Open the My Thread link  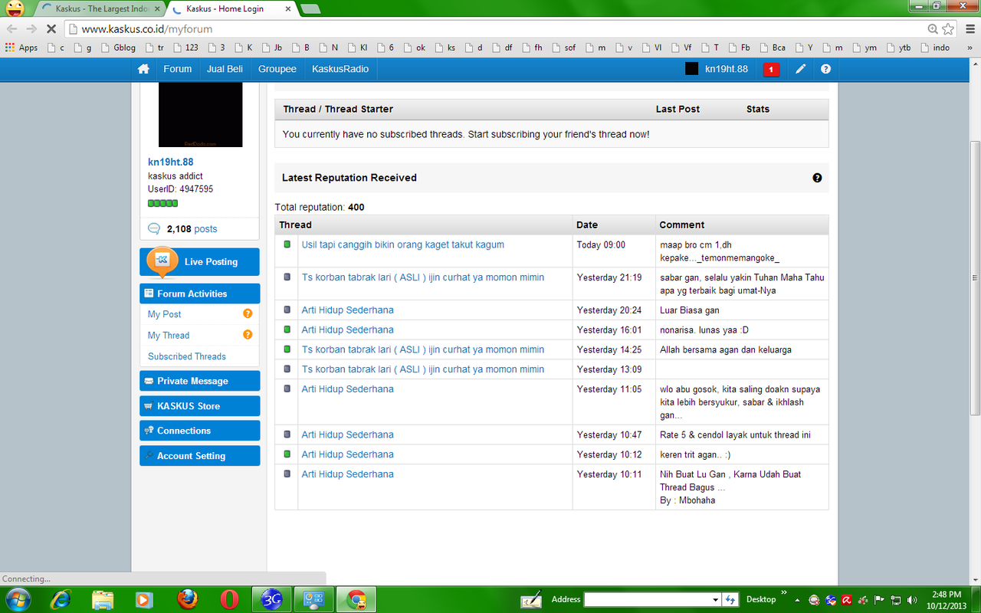pyautogui.click(x=169, y=335)
